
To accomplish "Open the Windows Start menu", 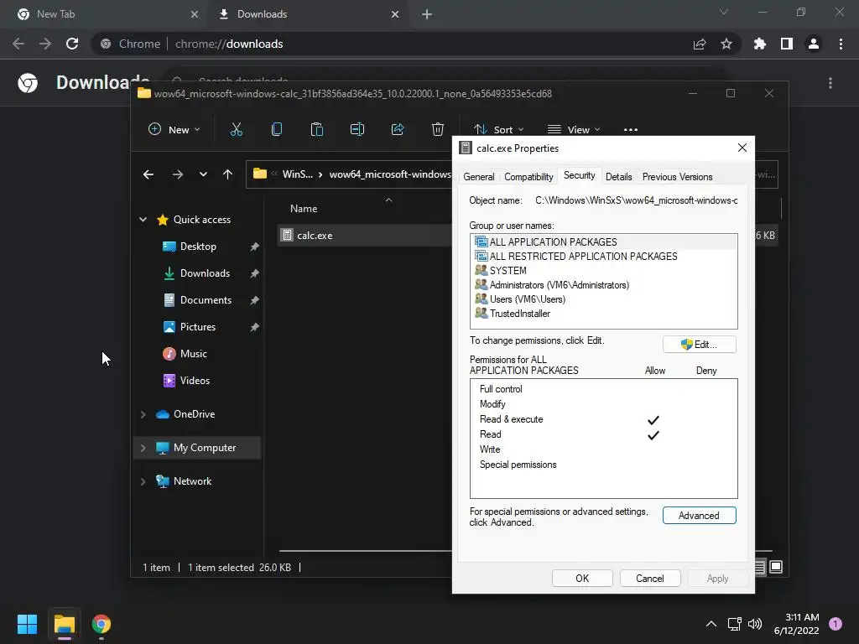I will coord(27,624).
